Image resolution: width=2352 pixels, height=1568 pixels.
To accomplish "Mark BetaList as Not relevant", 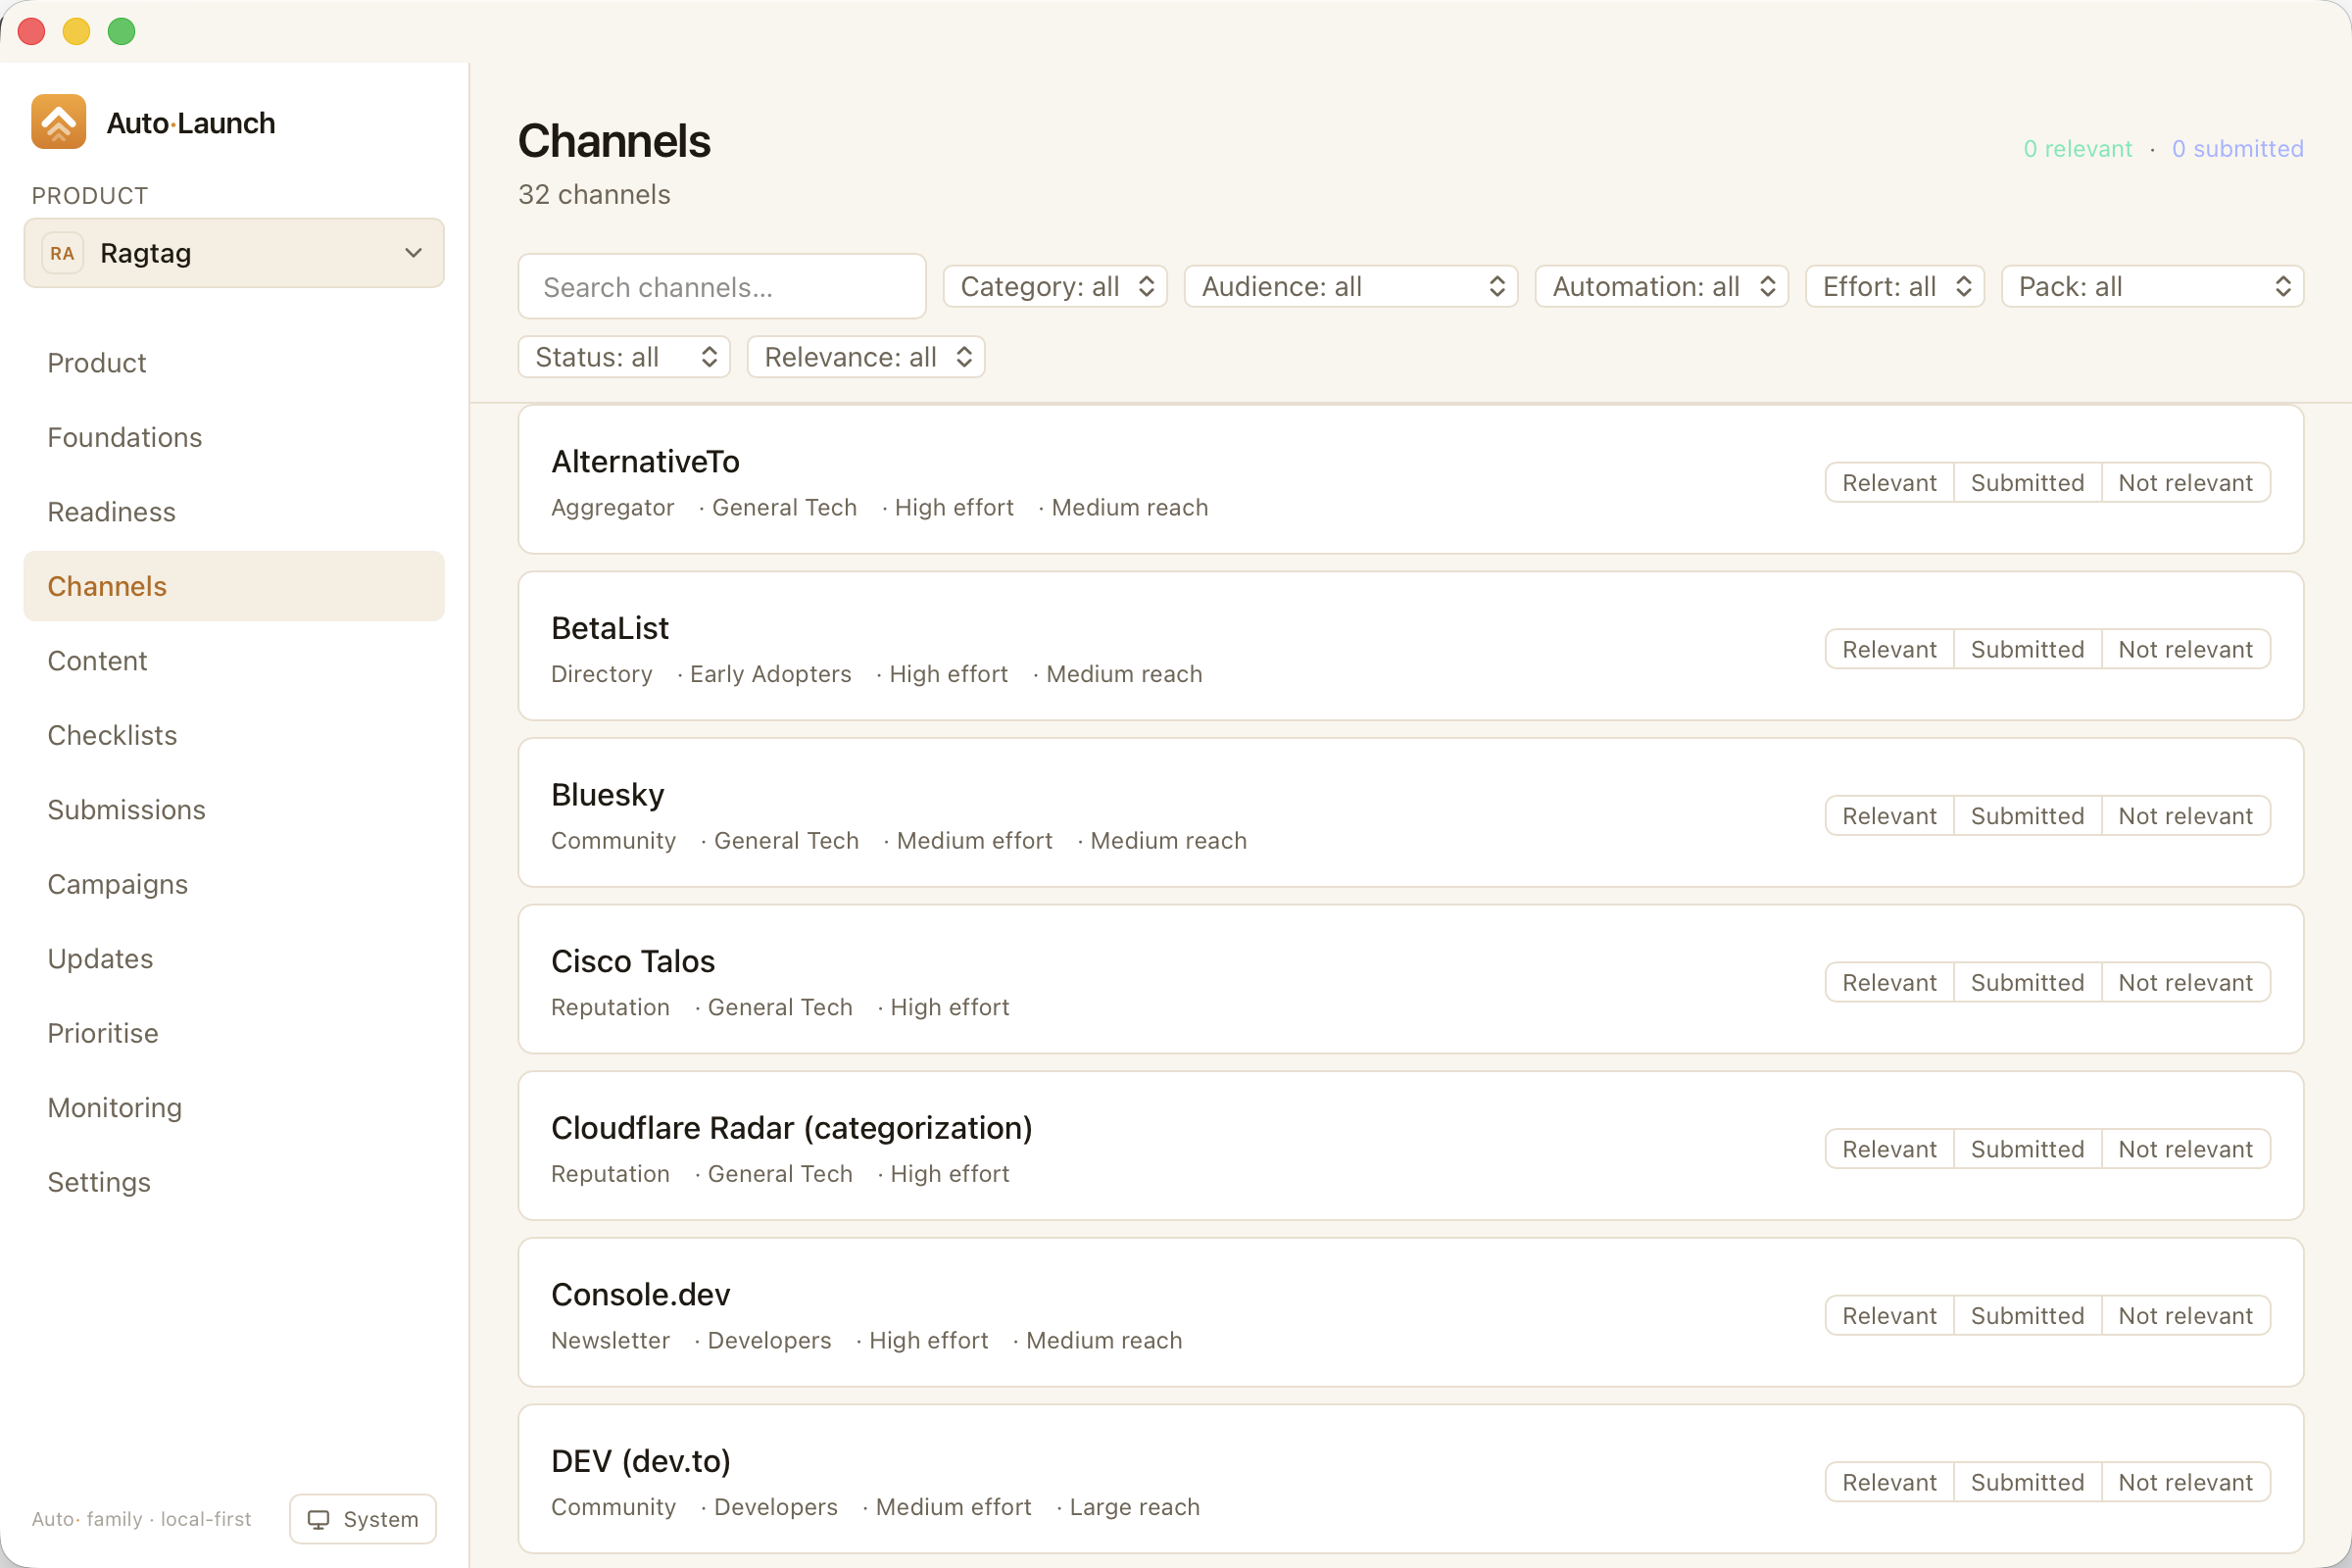I will tap(2186, 649).
